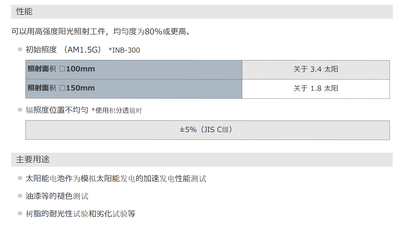This screenshot has height=228, width=400.
Task: Click the 性能 section header
Action: pyautogui.click(x=202, y=12)
